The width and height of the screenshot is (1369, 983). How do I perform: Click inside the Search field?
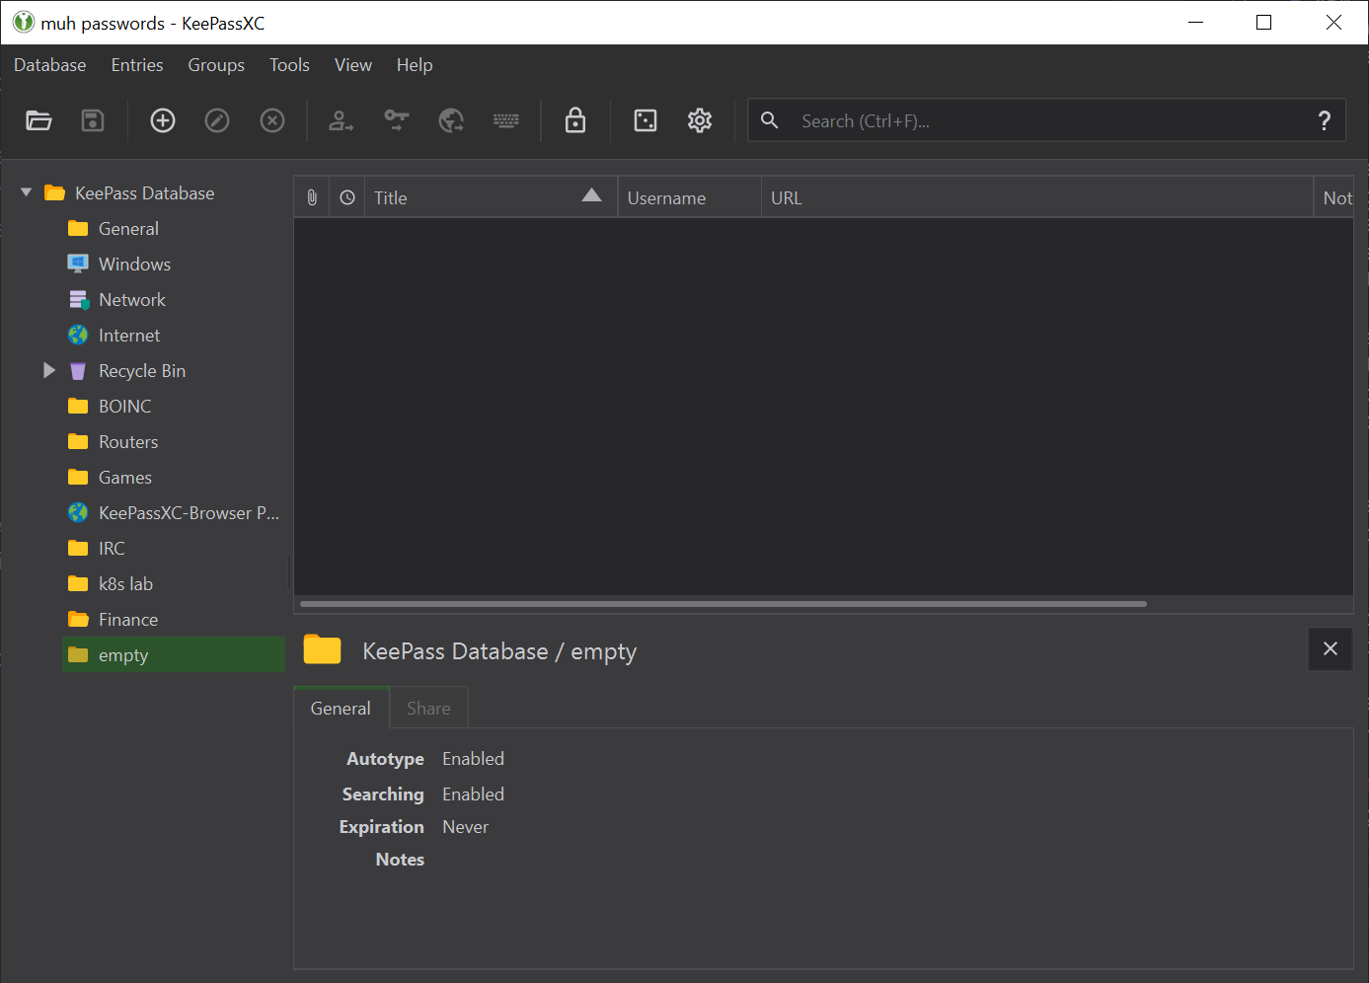(x=987, y=119)
